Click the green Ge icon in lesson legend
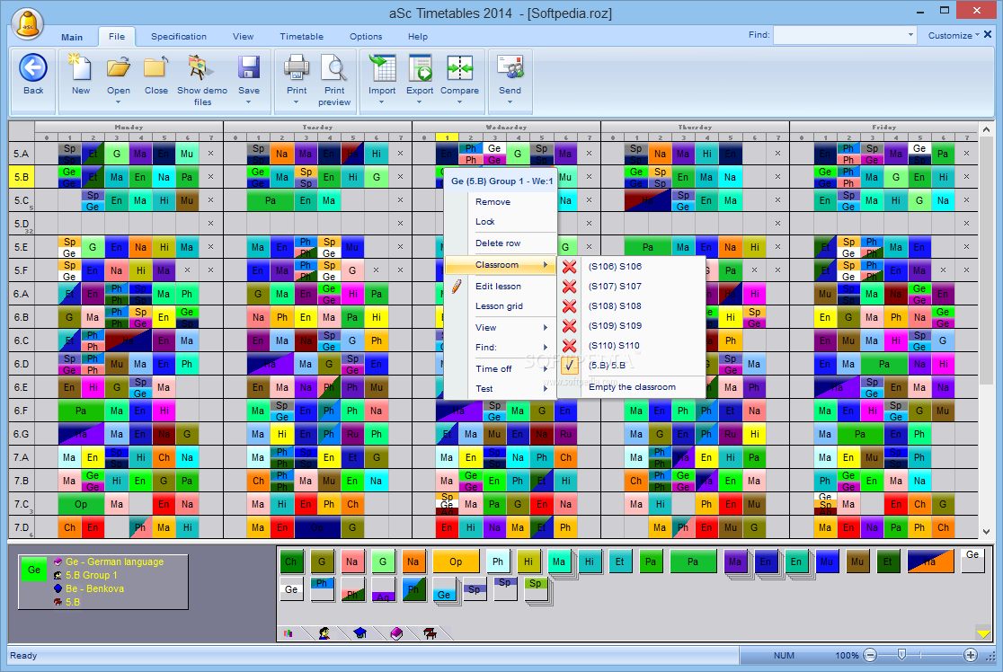 34,569
